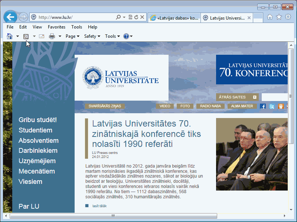Open the VIDEO section button

click(165, 106)
